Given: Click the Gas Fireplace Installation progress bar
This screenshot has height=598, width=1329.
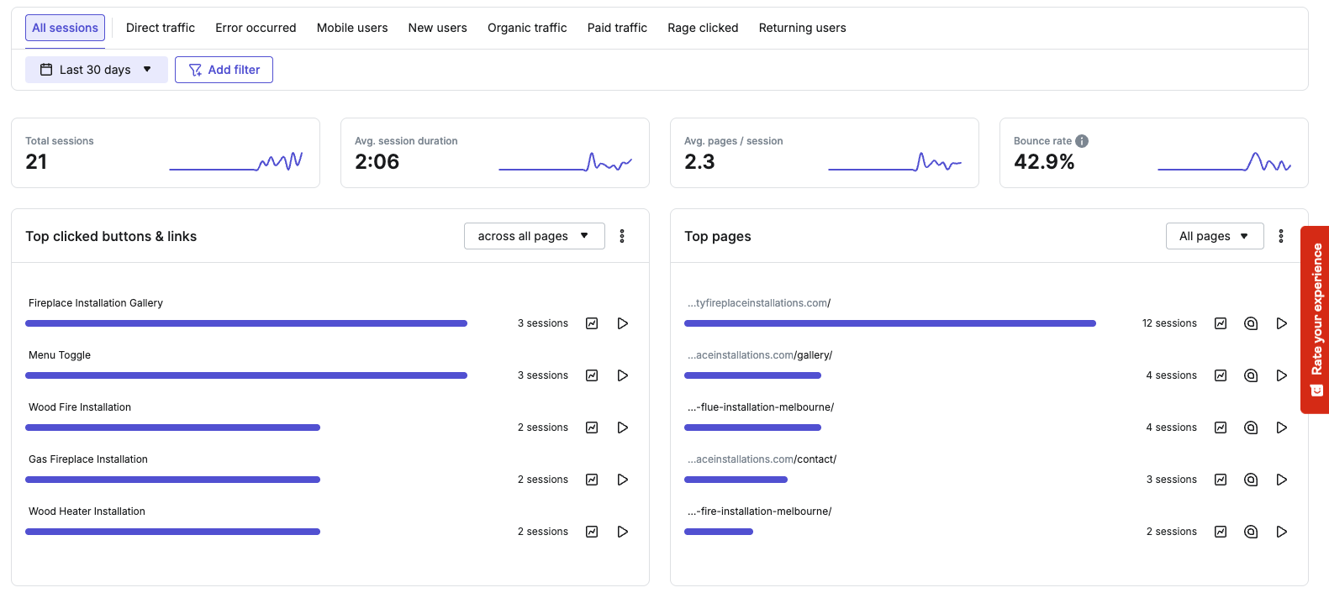Looking at the screenshot, I should pos(172,480).
